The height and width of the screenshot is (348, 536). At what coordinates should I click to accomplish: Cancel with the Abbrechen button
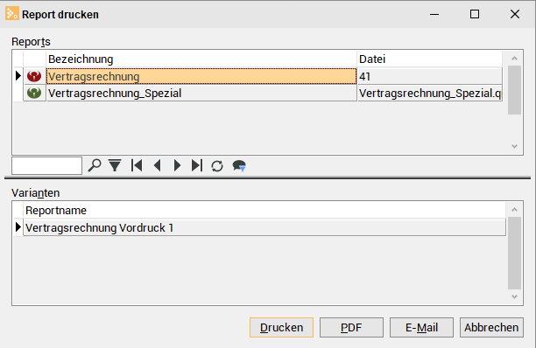pos(491,328)
